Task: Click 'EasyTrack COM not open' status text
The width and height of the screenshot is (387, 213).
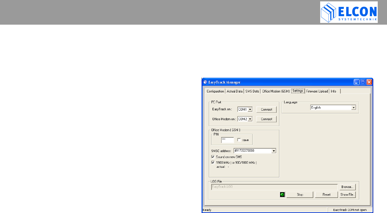Action: click(350, 210)
